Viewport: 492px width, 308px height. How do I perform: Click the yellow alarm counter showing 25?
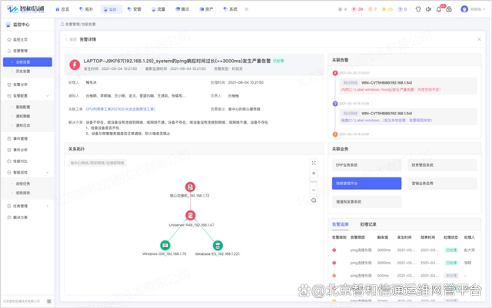pos(387,9)
